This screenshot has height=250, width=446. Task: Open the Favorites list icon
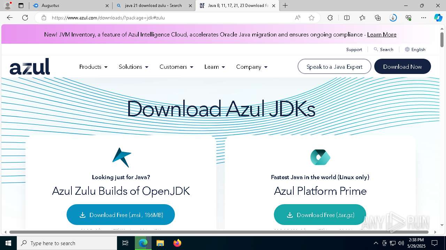pyautogui.click(x=362, y=18)
